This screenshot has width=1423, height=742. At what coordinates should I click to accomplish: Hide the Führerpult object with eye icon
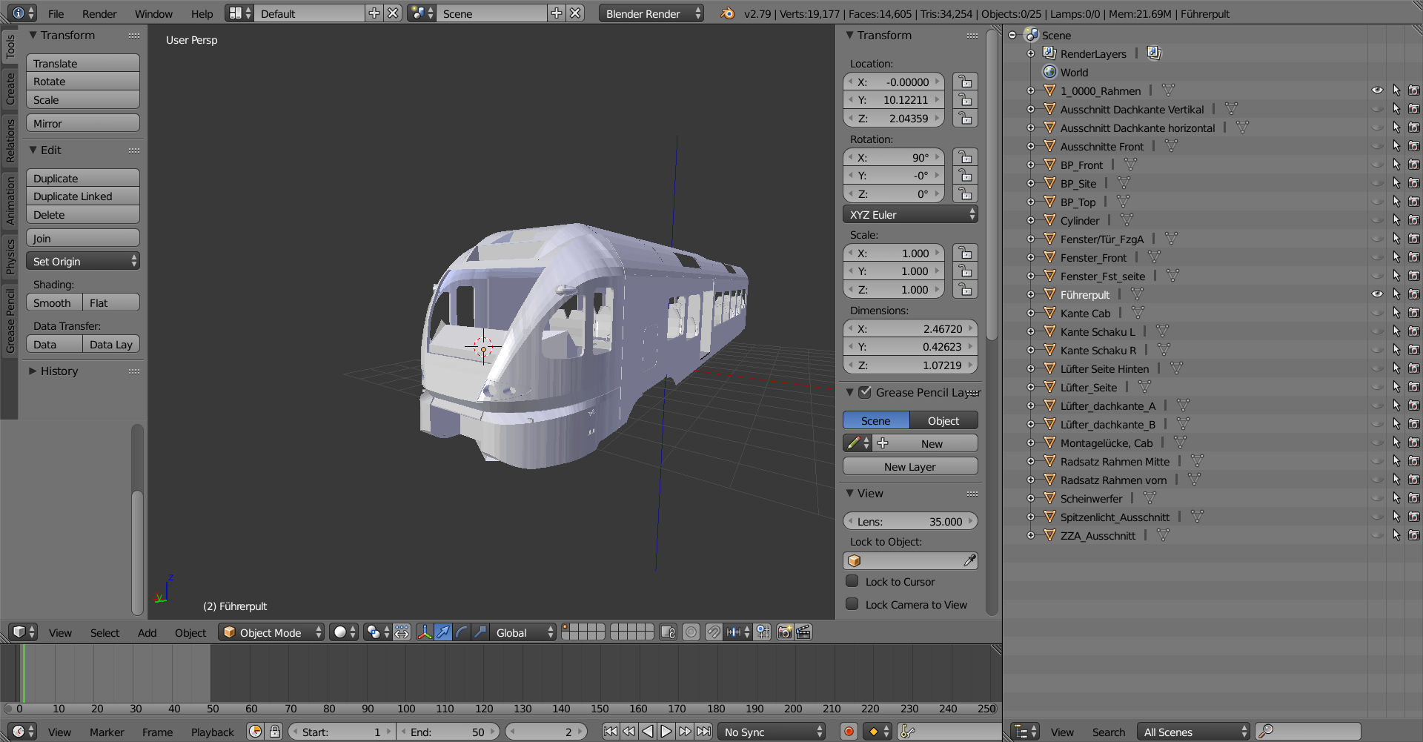point(1377,294)
